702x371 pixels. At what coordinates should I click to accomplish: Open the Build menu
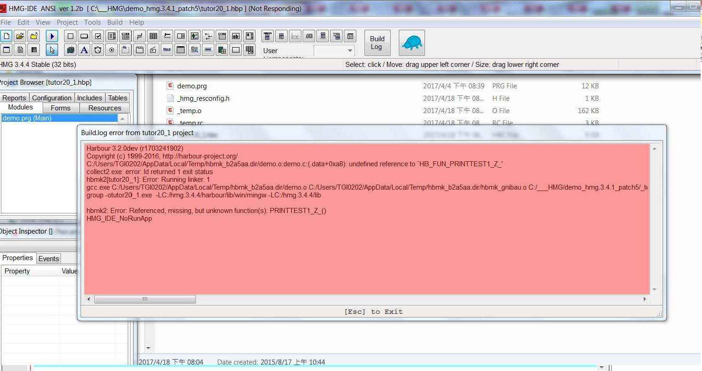(x=114, y=22)
